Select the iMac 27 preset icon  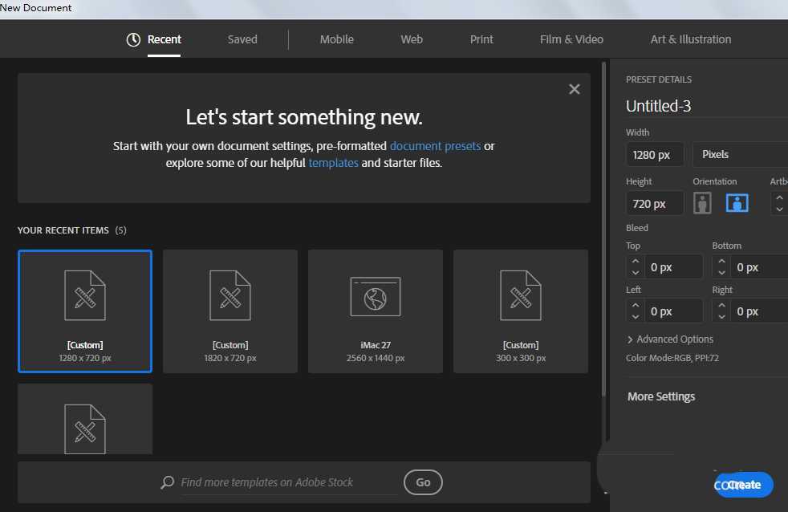click(x=375, y=295)
